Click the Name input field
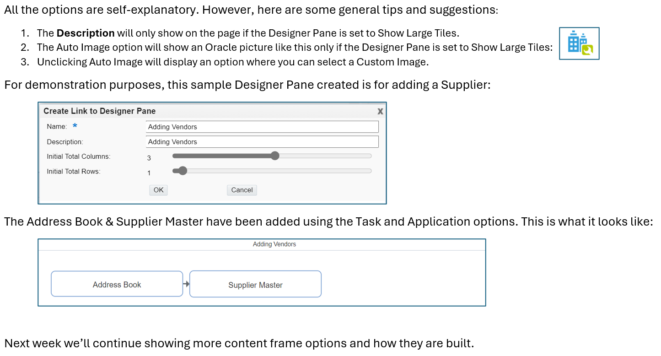The image size is (661, 356). (262, 127)
